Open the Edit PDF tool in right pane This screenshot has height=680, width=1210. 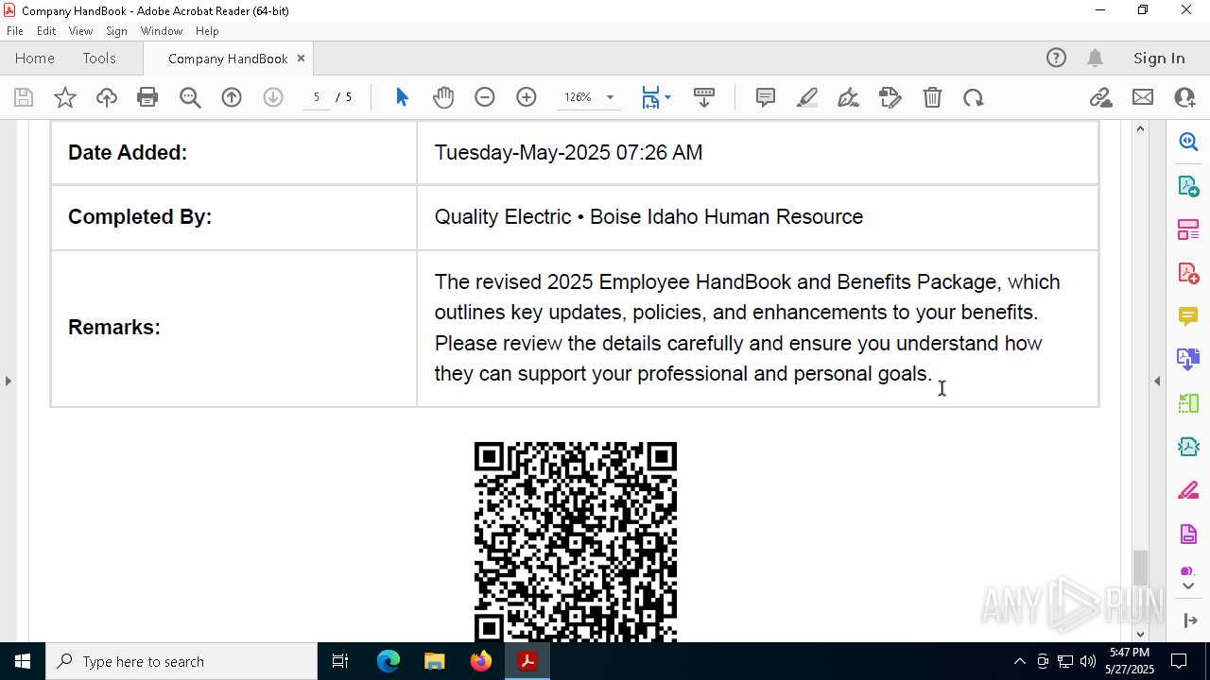click(x=1188, y=229)
